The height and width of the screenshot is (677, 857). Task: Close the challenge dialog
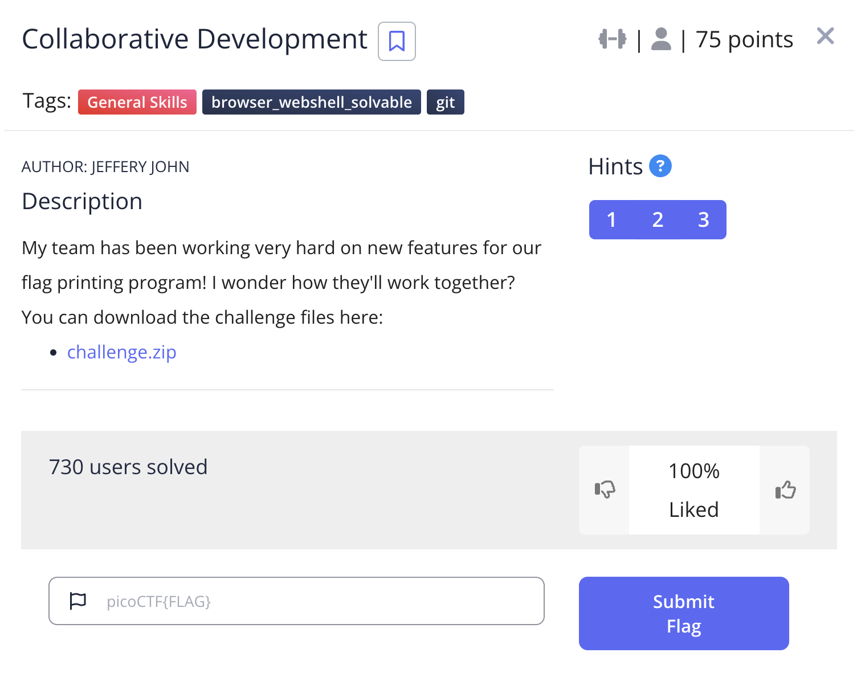point(825,36)
